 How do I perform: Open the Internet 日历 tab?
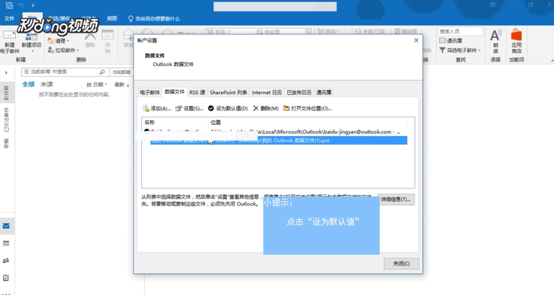267,92
